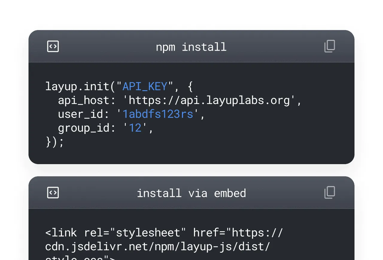Click the cdn.jsdelivr.net/npm/layup-js/dist/ line
The image size is (383, 260).
pos(158,247)
